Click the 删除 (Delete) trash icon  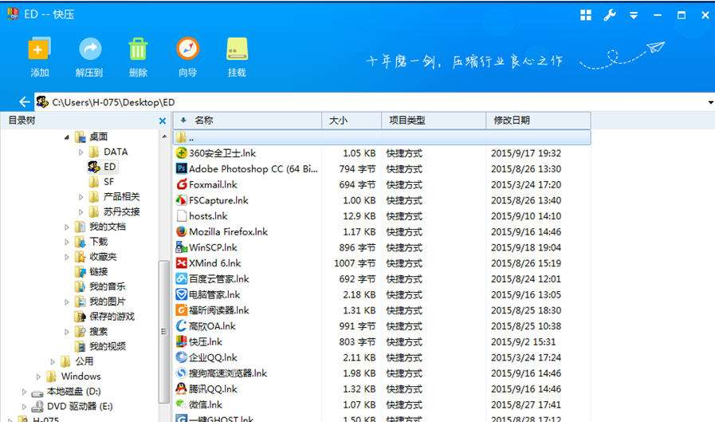coord(138,49)
